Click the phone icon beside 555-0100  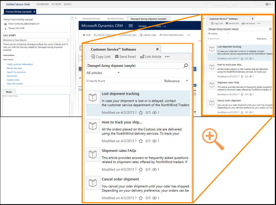tap(6, 28)
